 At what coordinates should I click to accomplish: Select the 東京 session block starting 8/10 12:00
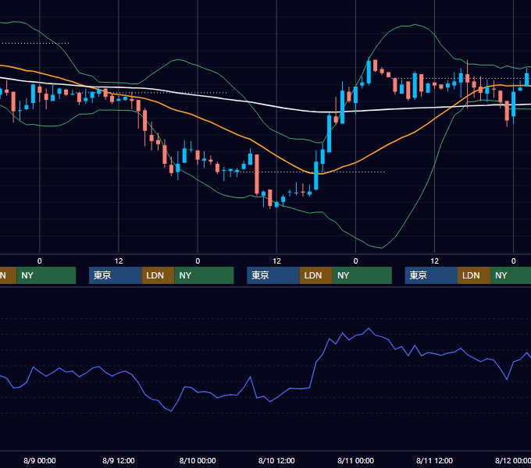click(x=273, y=275)
